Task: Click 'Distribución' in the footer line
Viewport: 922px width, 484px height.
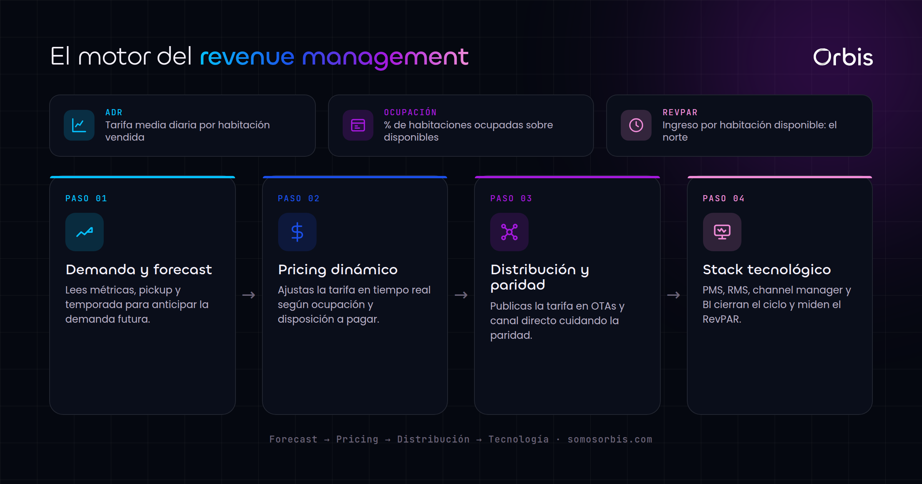Action: click(433, 439)
